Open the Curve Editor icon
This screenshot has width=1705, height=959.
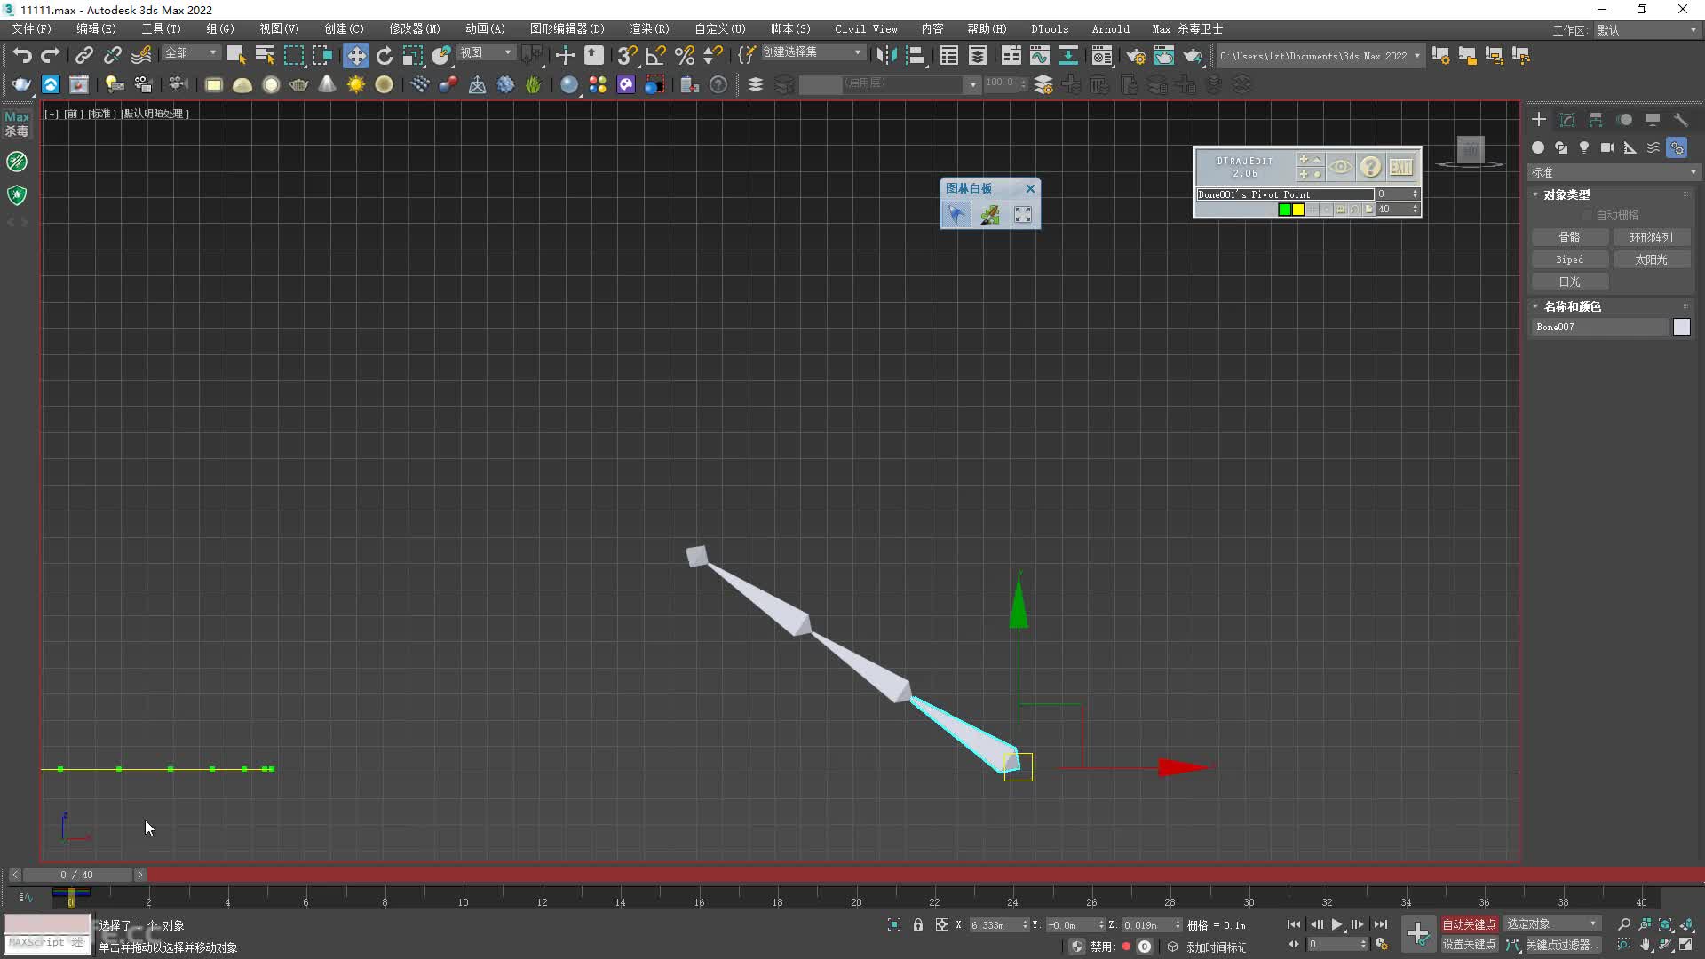click(x=1039, y=55)
